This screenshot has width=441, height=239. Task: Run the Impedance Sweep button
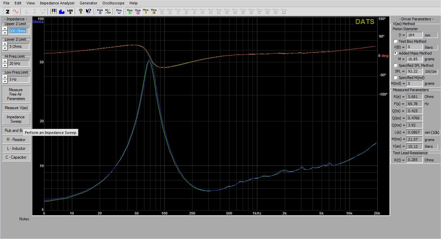click(16, 119)
